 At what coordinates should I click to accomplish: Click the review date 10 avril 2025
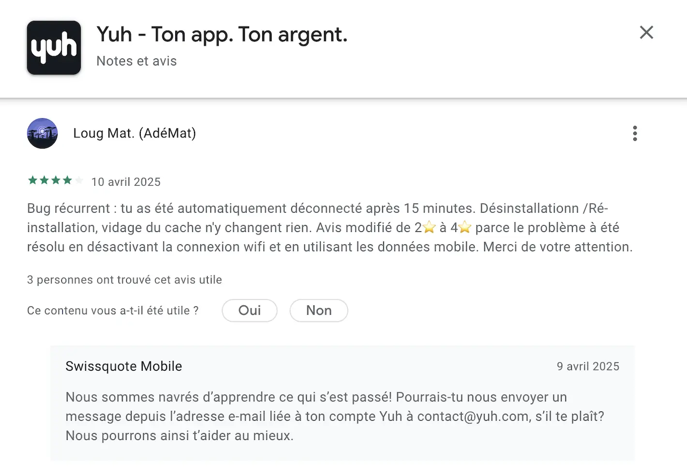(x=126, y=182)
